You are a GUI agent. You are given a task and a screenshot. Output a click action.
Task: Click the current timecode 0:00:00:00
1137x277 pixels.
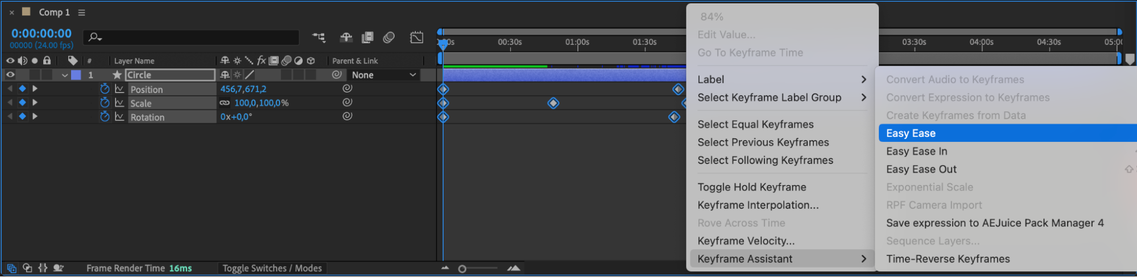(x=42, y=33)
